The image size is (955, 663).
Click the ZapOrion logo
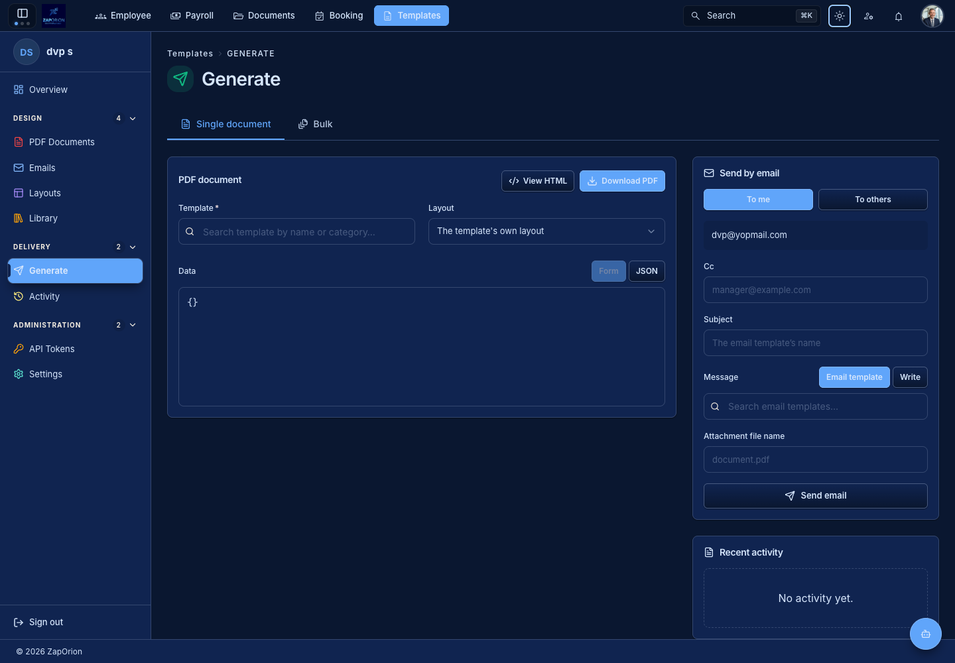[x=54, y=15]
